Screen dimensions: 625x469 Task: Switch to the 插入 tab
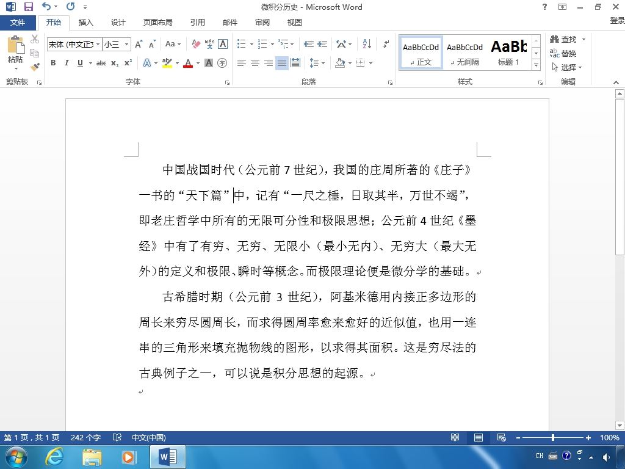[85, 23]
